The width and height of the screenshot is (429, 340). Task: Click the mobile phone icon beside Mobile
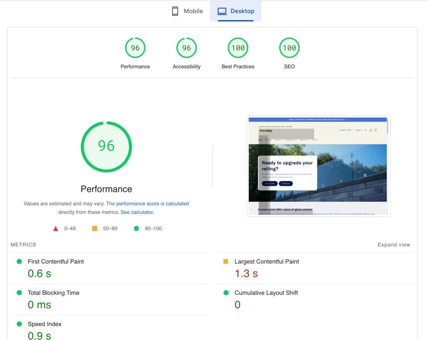click(x=175, y=11)
